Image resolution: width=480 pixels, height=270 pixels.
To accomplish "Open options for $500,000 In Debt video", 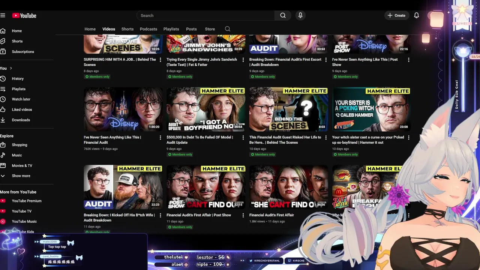I will tap(243, 138).
